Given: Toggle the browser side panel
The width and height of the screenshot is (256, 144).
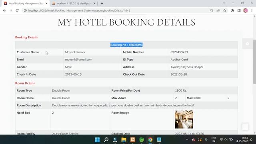Looking at the screenshot, I should [239, 10].
